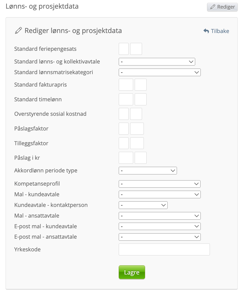
Task: Expand the E-post mal - kundeavtale dropdown
Action: tap(159, 226)
